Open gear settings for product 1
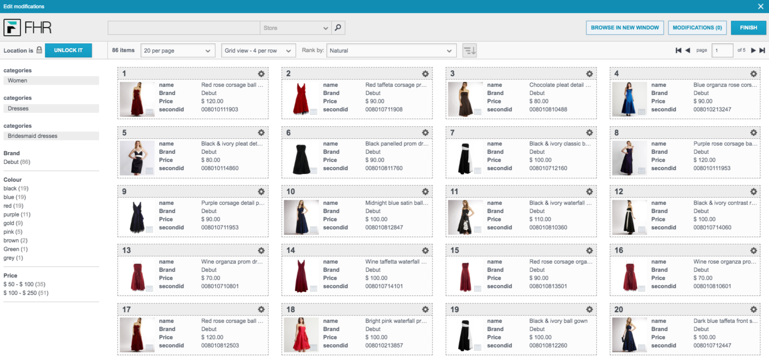769x356 pixels. tap(261, 74)
